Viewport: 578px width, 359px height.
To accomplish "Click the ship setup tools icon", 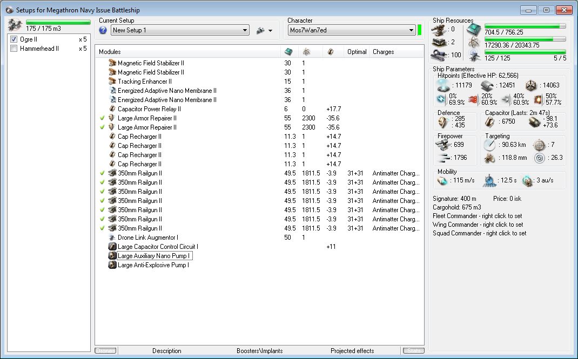I will tap(260, 31).
